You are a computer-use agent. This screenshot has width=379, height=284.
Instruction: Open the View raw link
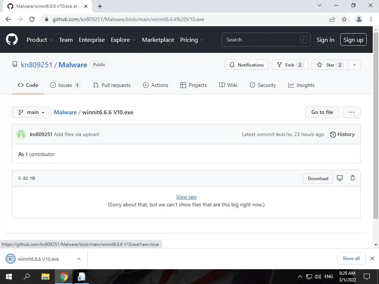187,197
